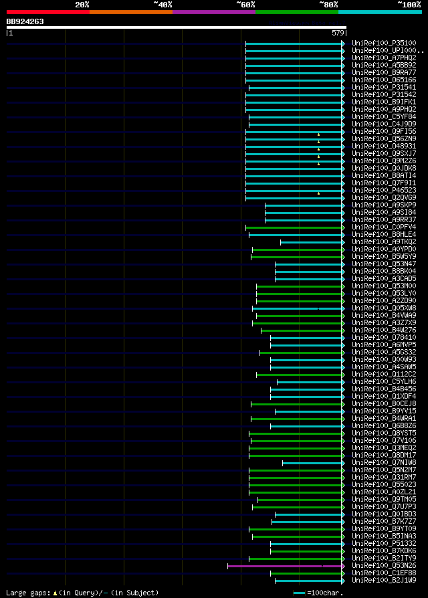
Task: Open hit UniRef100_O65166
Action: coord(384,80)
